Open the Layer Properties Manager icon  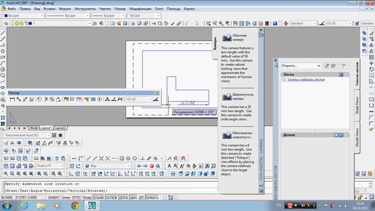pos(6,23)
